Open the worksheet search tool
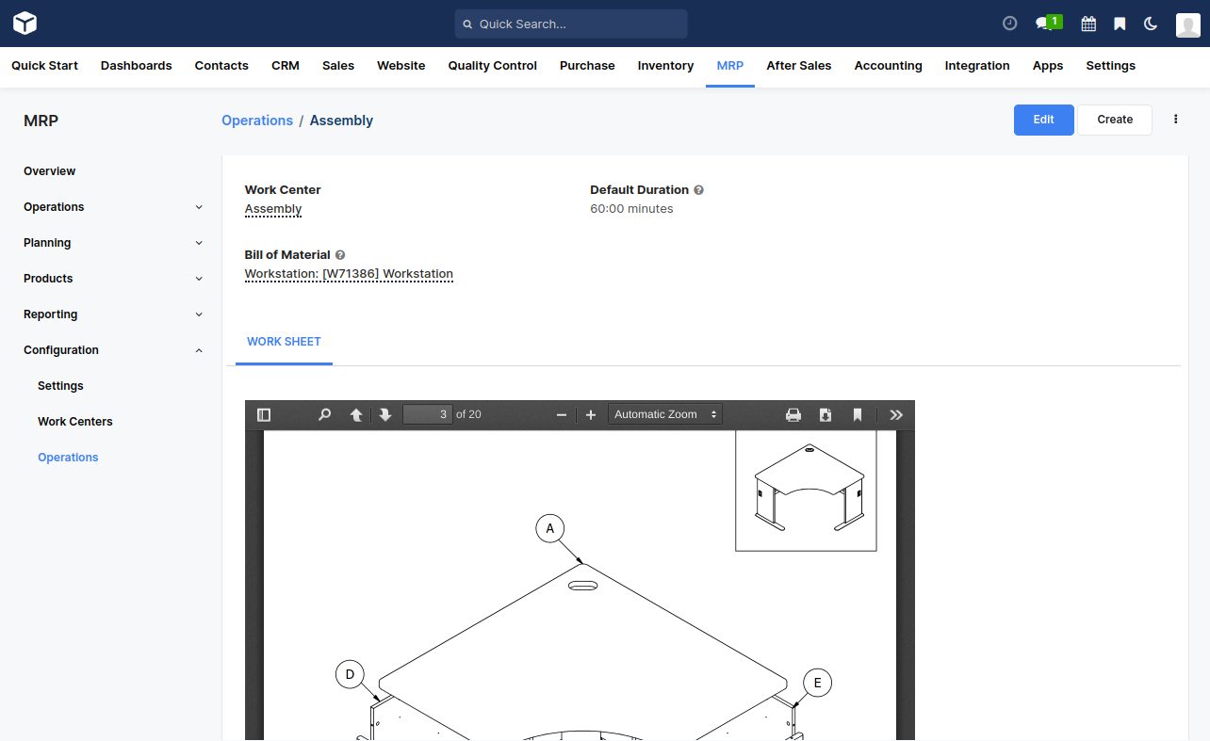The height and width of the screenshot is (741, 1210). pyautogui.click(x=324, y=414)
